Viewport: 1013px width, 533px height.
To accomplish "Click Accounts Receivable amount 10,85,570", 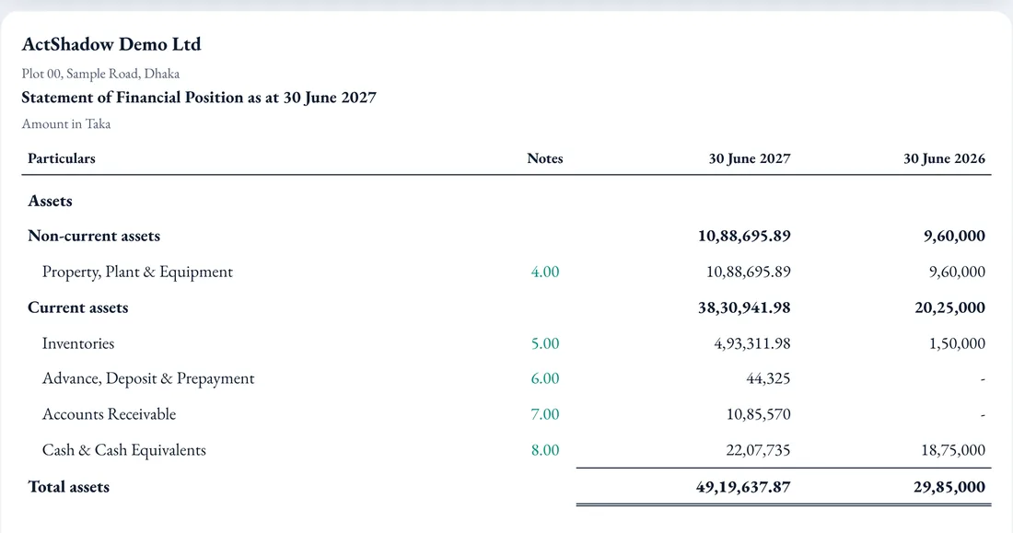I will pyautogui.click(x=759, y=414).
